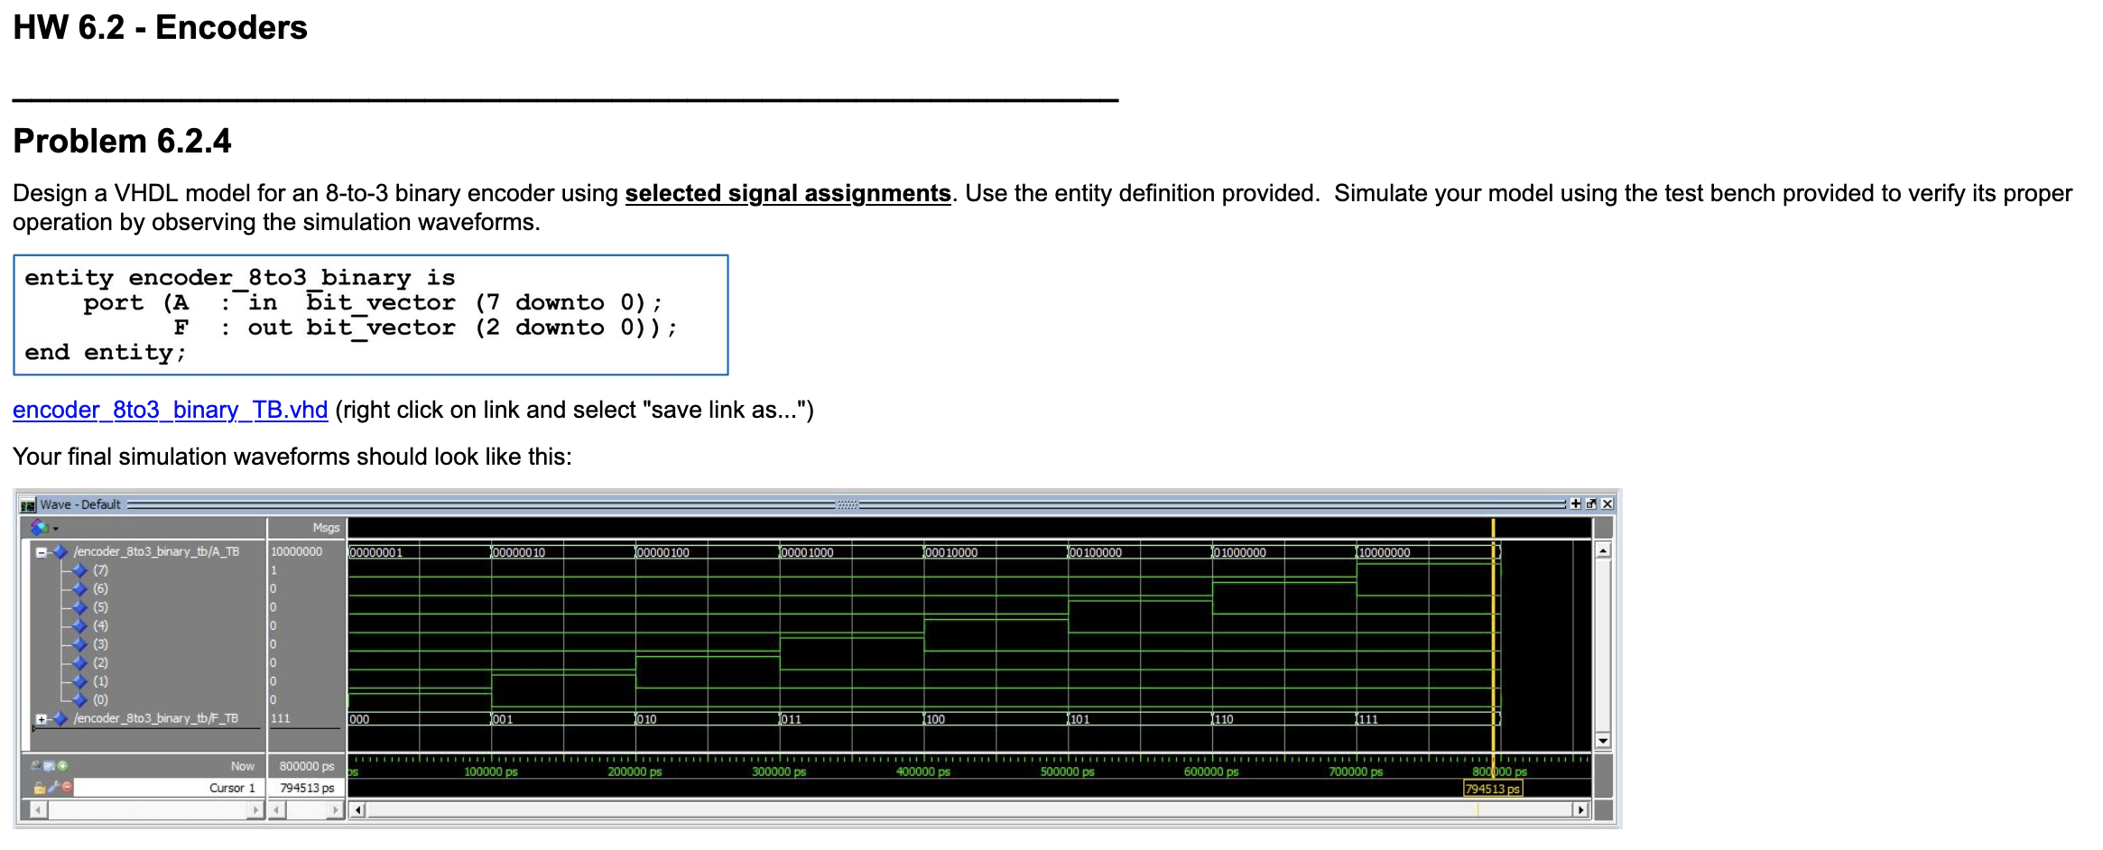2103x850 pixels.
Task: Click the 400000 ps timeline label
Action: [922, 771]
